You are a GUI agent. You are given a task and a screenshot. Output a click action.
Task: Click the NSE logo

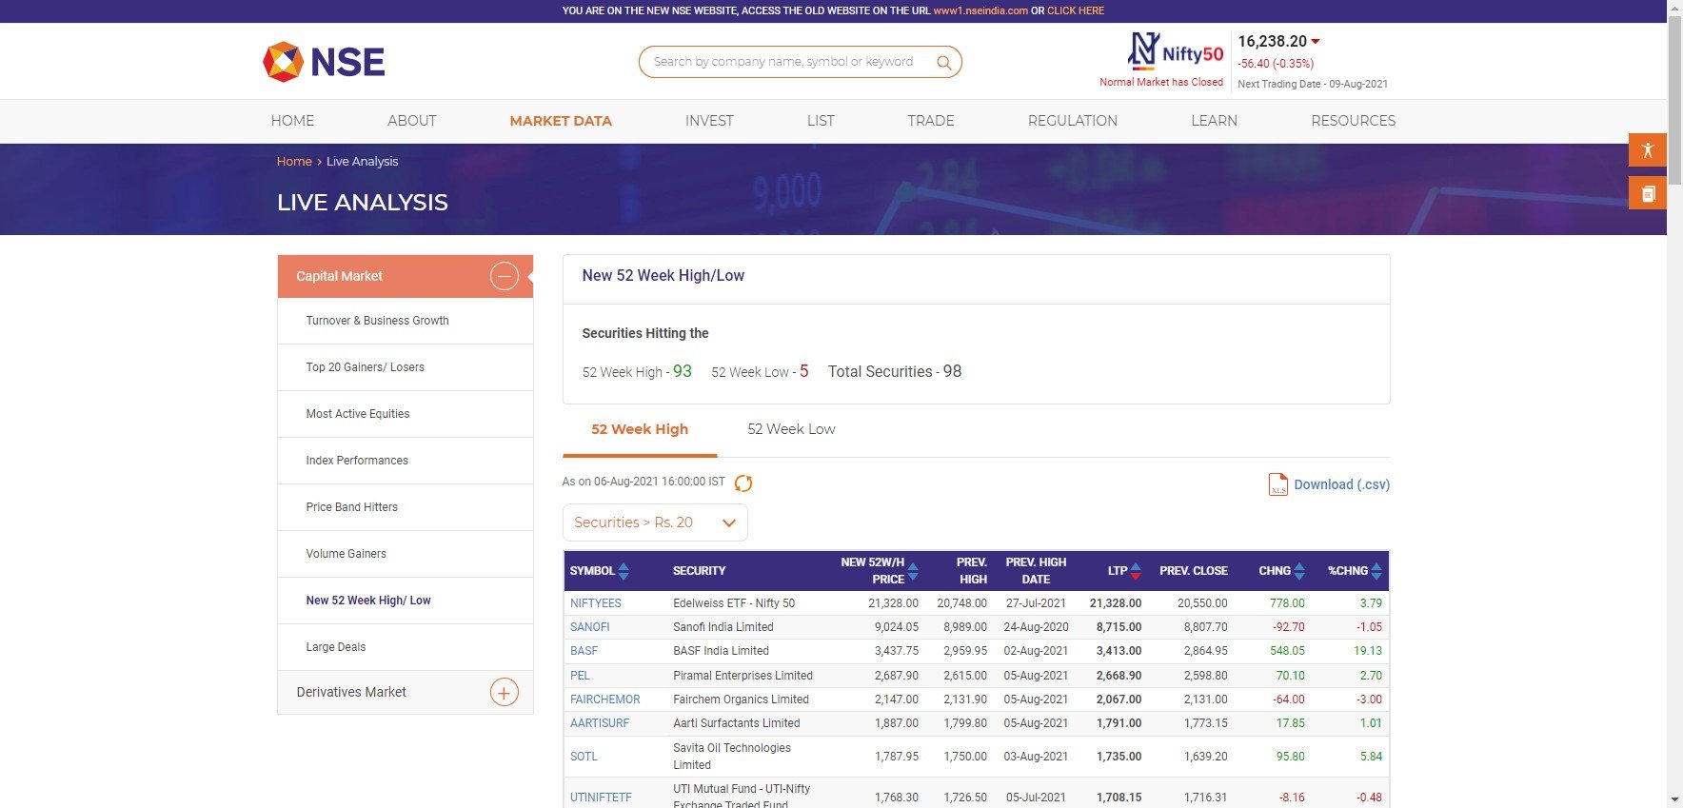pyautogui.click(x=324, y=62)
